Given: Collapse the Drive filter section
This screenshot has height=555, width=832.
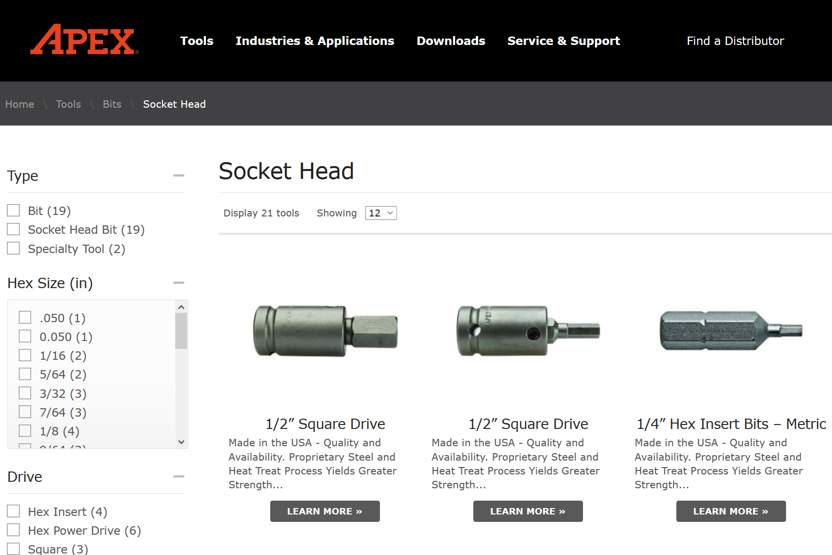Looking at the screenshot, I should pos(179,476).
